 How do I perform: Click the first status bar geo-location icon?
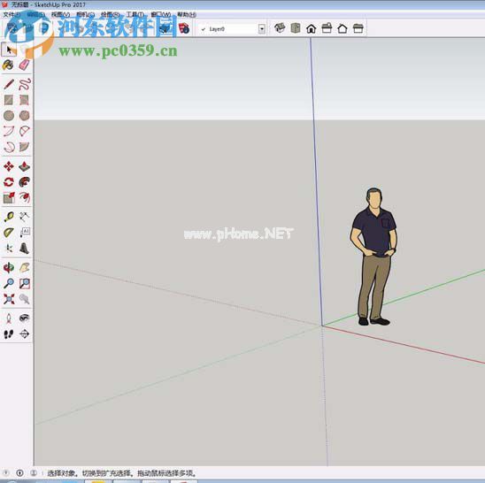point(6,472)
